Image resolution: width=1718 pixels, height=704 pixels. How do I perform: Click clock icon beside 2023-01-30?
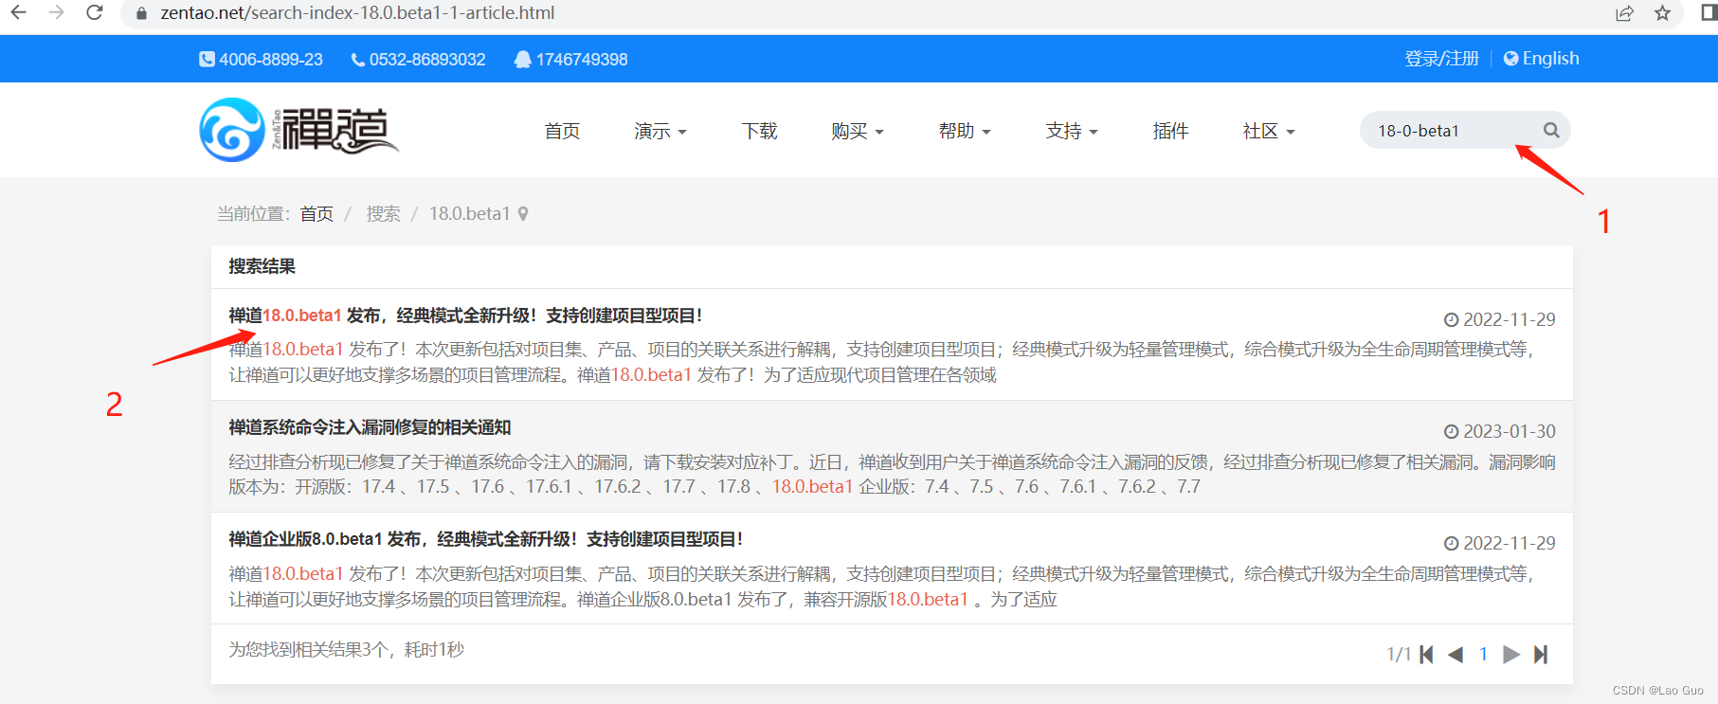point(1451,431)
